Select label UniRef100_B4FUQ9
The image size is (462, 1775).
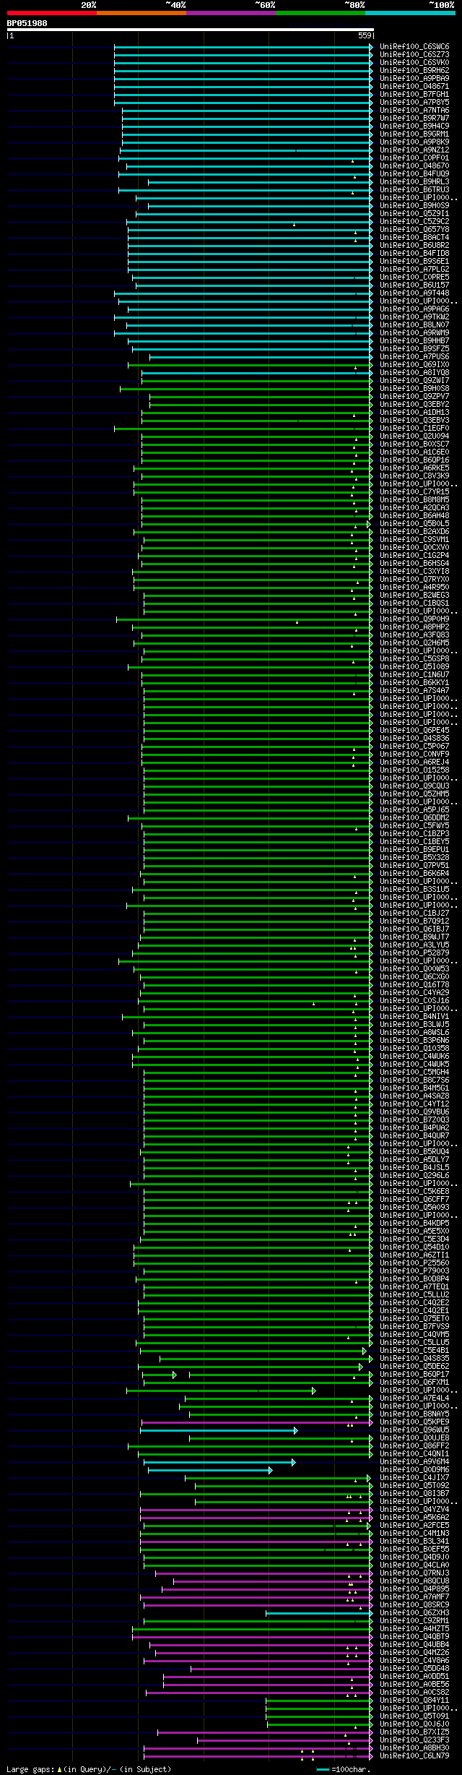tap(414, 174)
